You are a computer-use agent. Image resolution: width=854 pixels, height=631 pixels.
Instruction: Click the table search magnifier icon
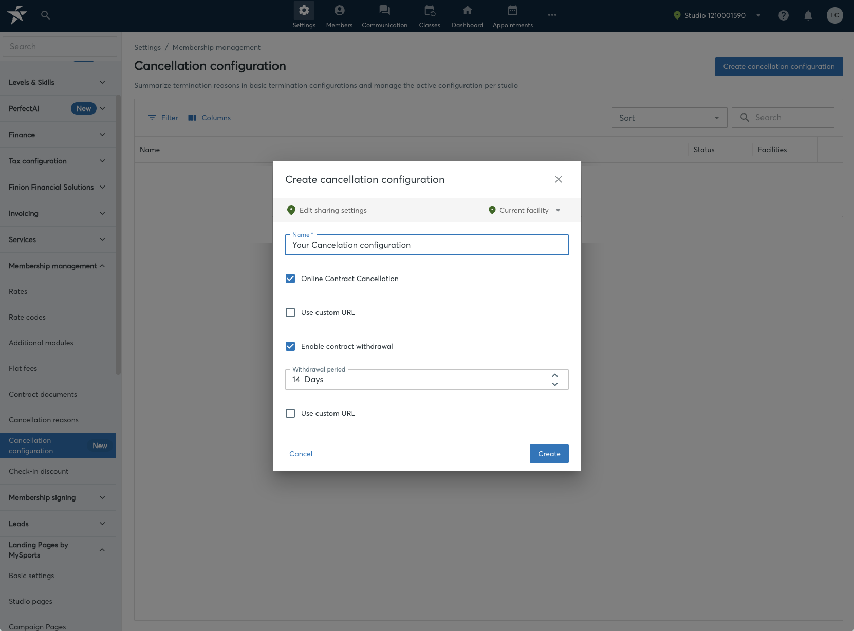745,118
